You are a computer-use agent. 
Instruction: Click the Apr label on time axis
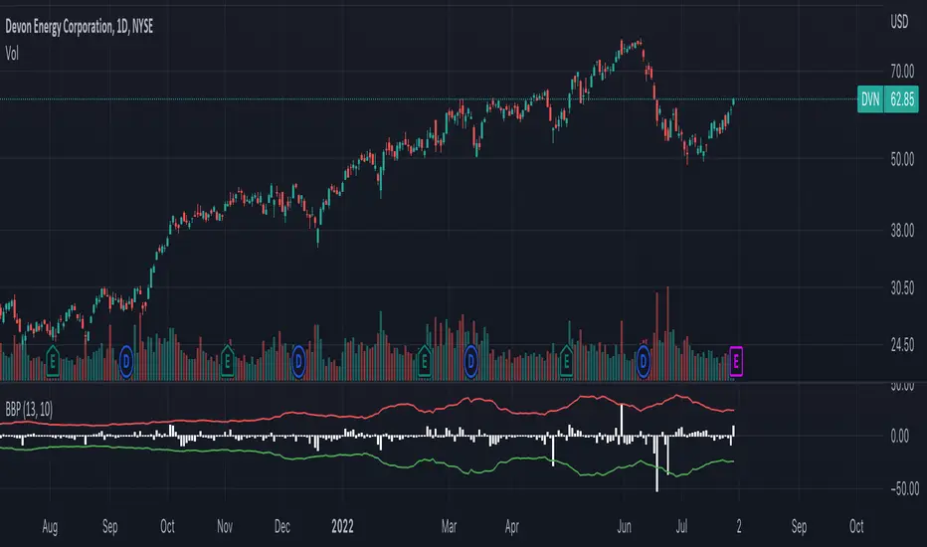click(x=511, y=526)
